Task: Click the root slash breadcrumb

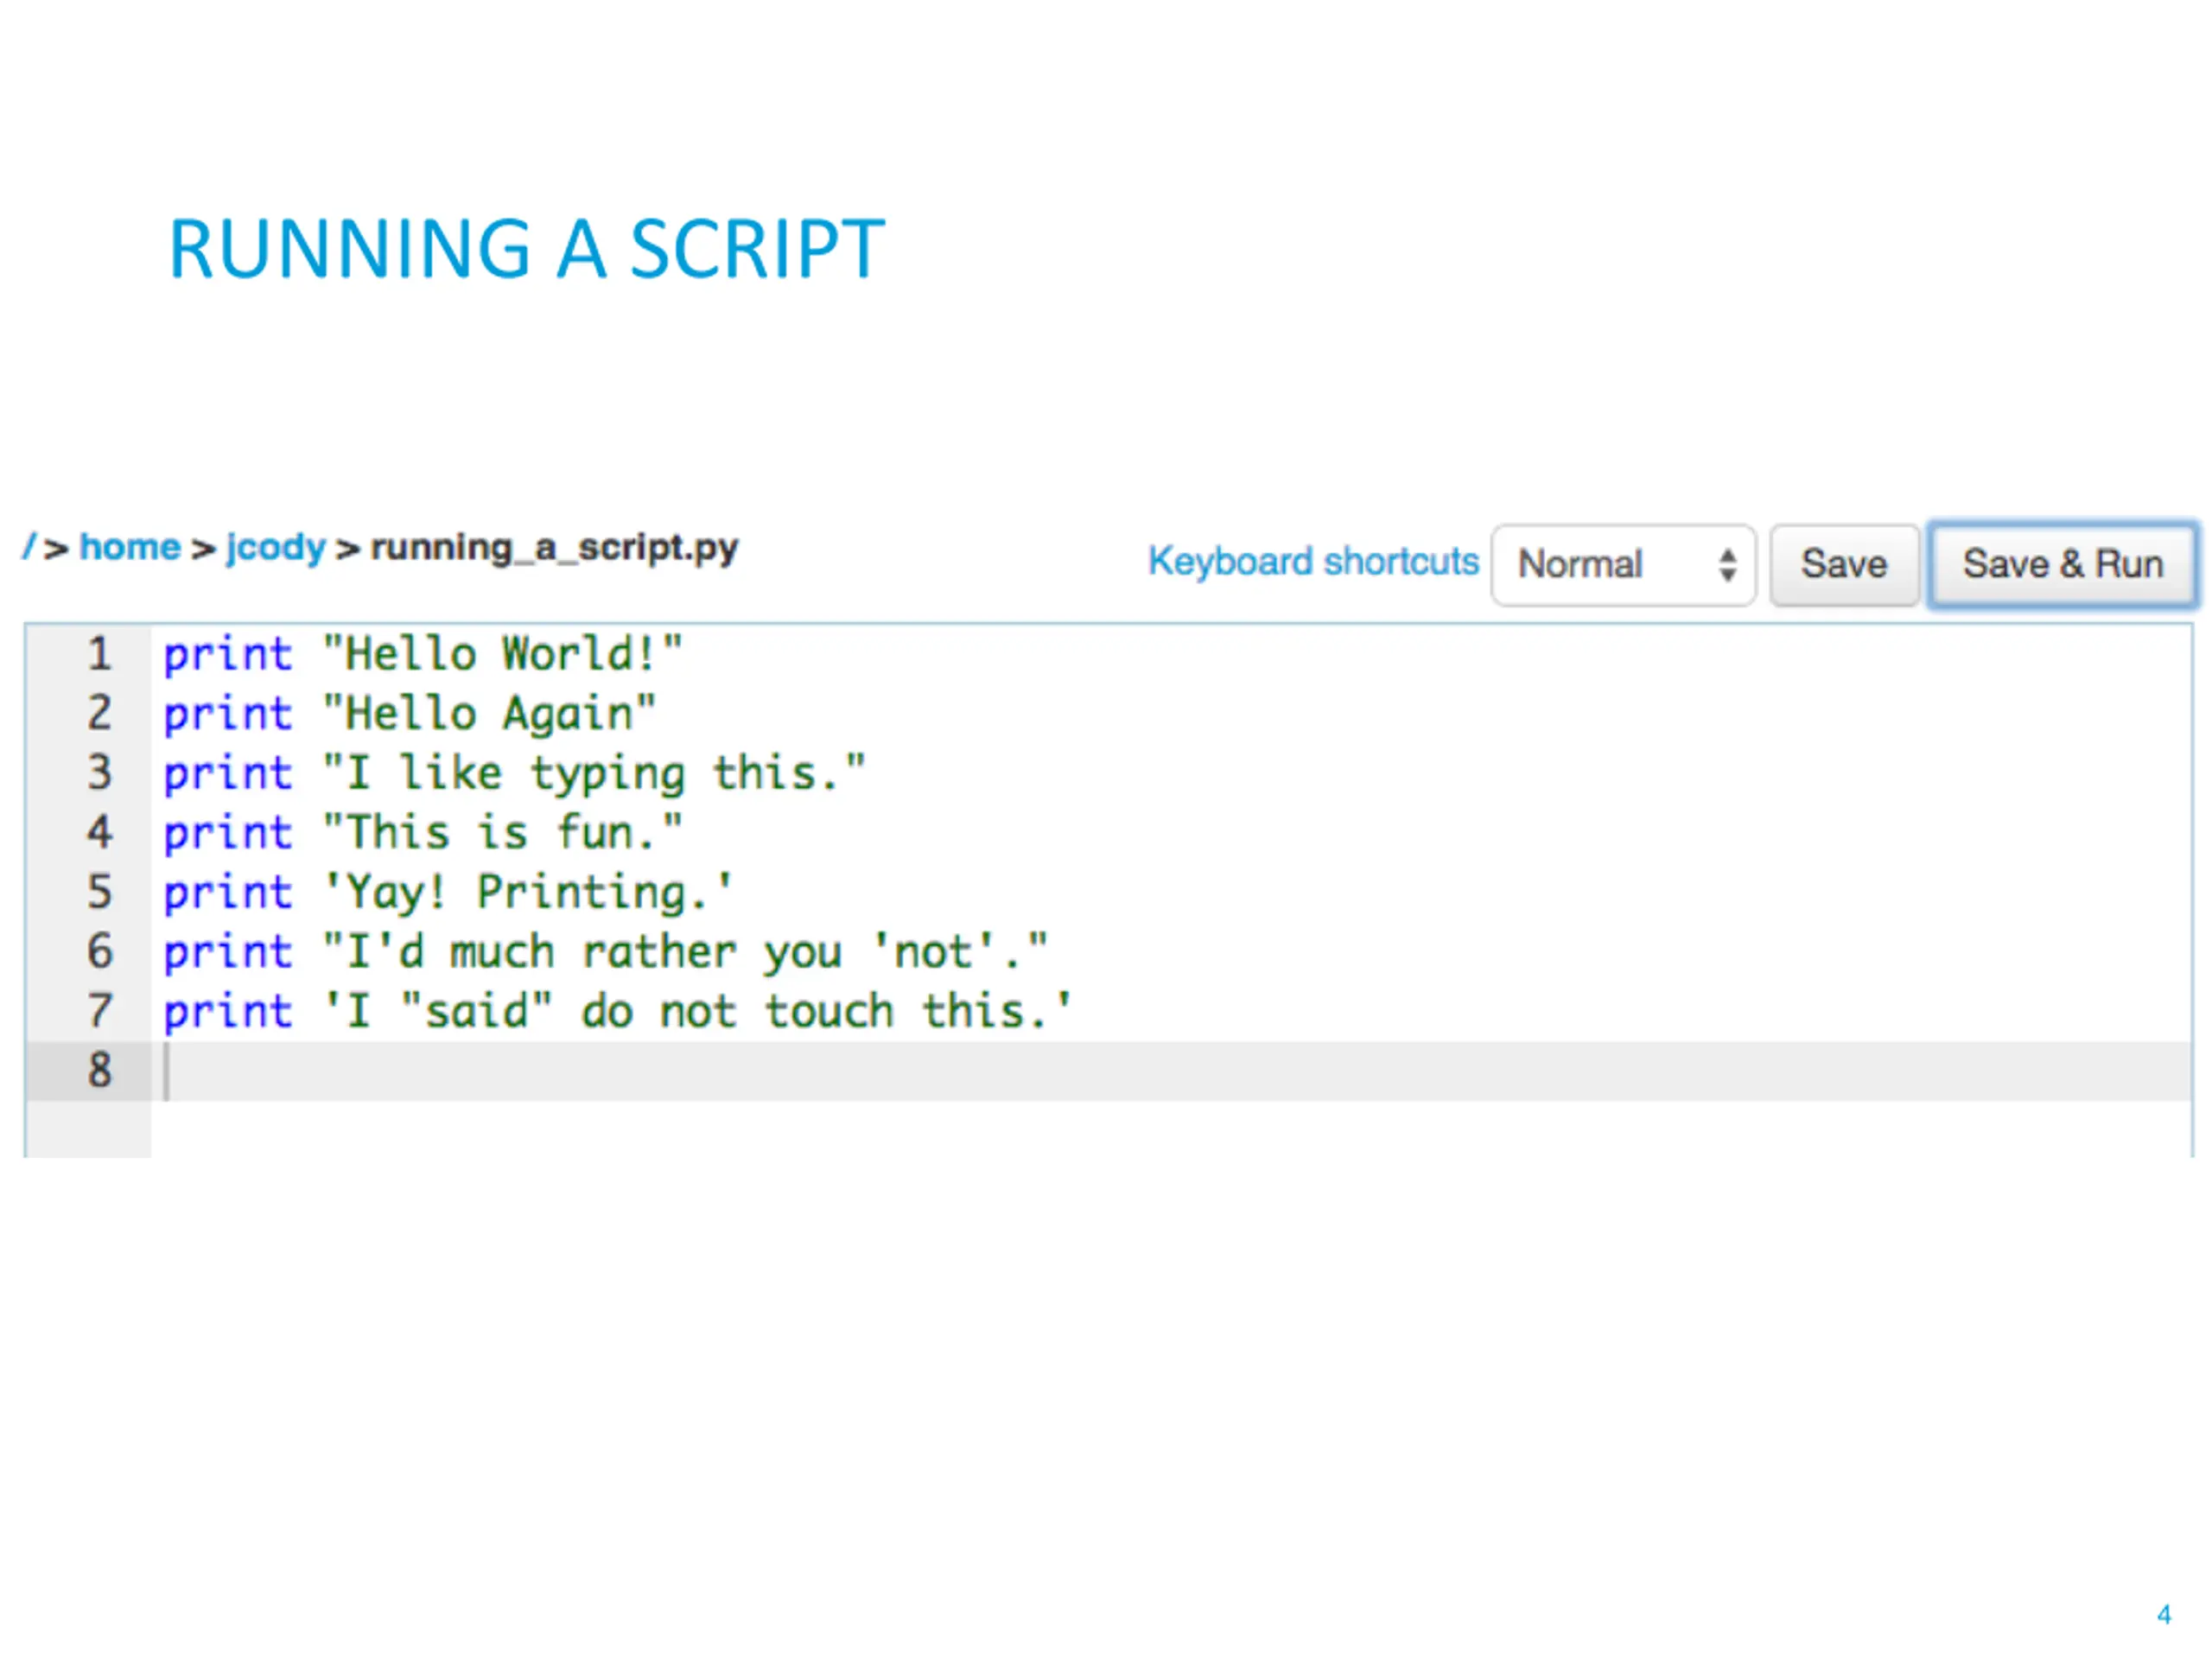Action: pyautogui.click(x=29, y=547)
